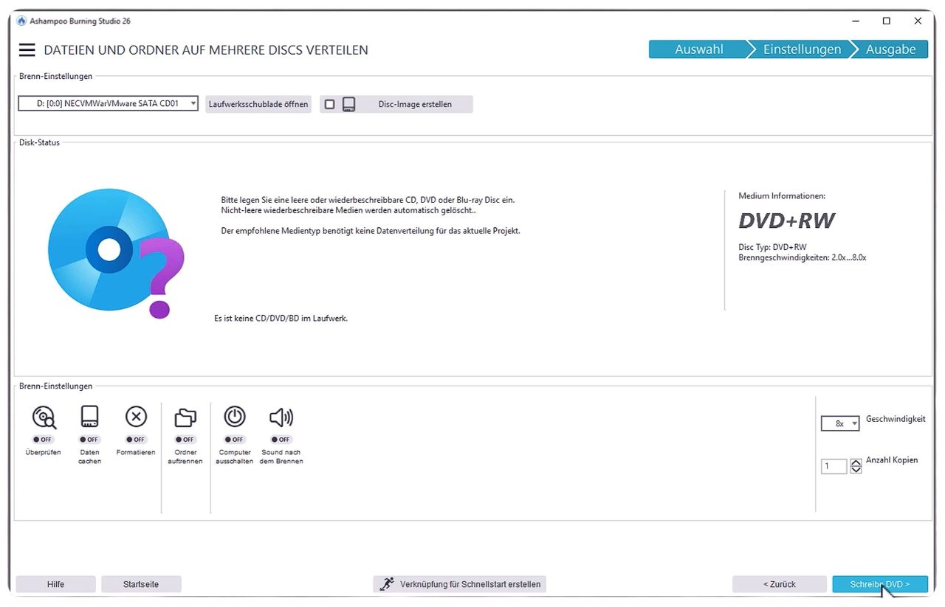Viewport: 945px width, 607px height.
Task: Click Laufwerksschublade öffnen button
Action: pyautogui.click(x=258, y=104)
